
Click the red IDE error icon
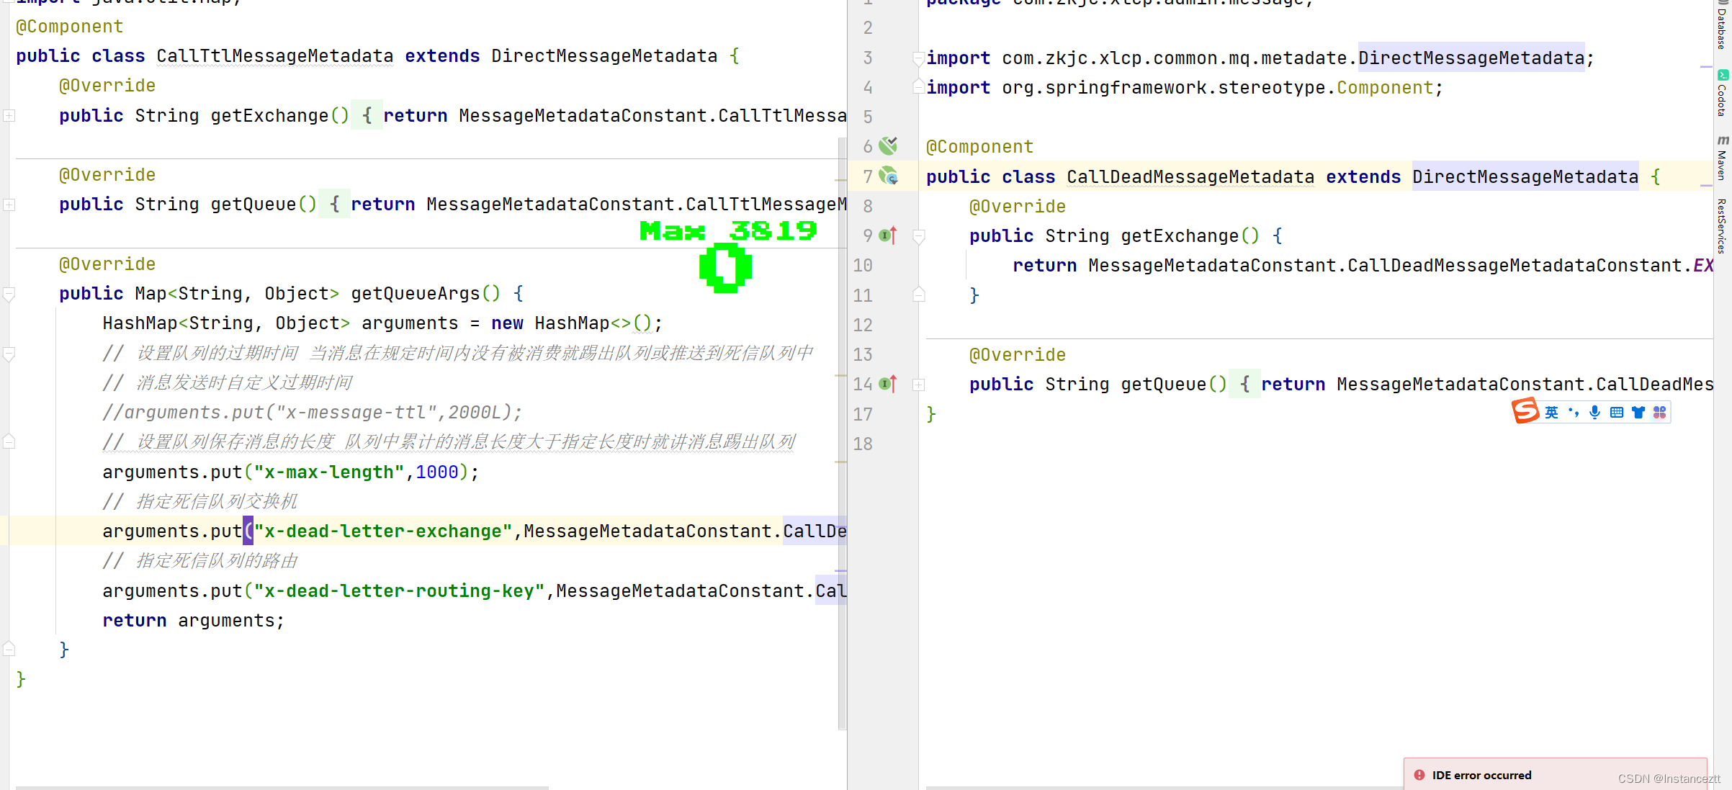coord(1419,775)
